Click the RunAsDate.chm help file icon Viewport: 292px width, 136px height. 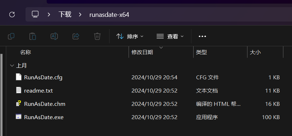[18, 103]
